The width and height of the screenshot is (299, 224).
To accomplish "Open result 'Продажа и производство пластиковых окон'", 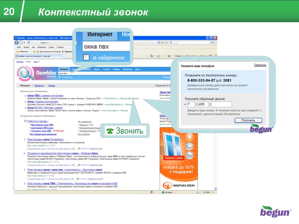I will pyautogui.click(x=62, y=153).
